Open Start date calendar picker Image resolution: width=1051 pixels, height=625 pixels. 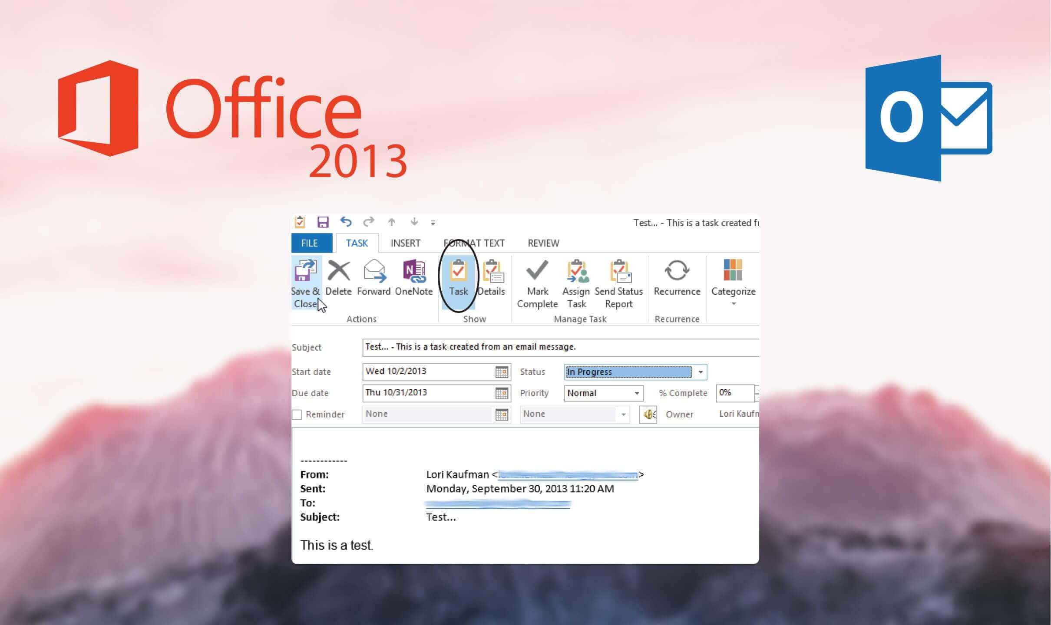(502, 372)
